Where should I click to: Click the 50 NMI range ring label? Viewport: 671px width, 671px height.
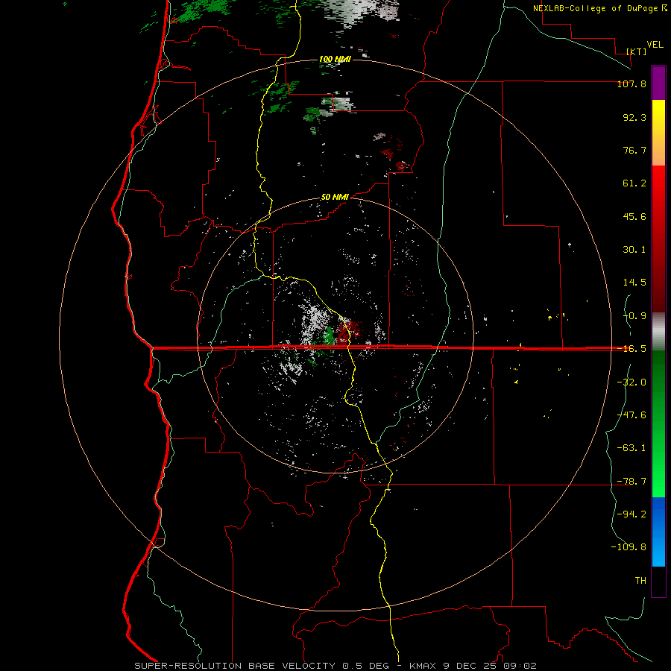coord(335,198)
